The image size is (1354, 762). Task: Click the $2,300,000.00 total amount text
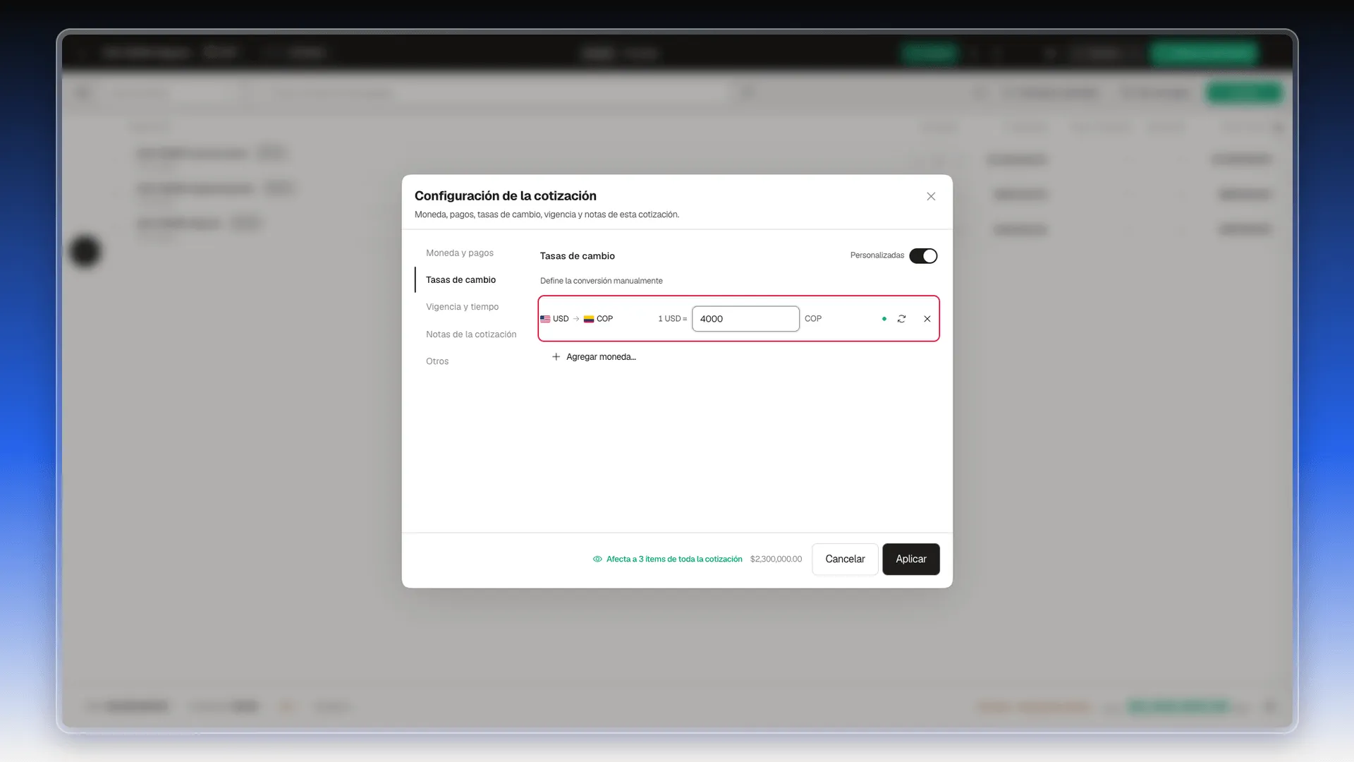pos(776,560)
